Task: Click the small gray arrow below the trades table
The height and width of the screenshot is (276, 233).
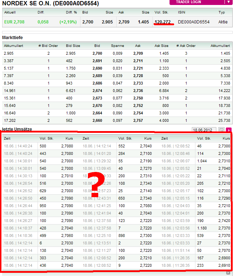Action: (x=228, y=273)
